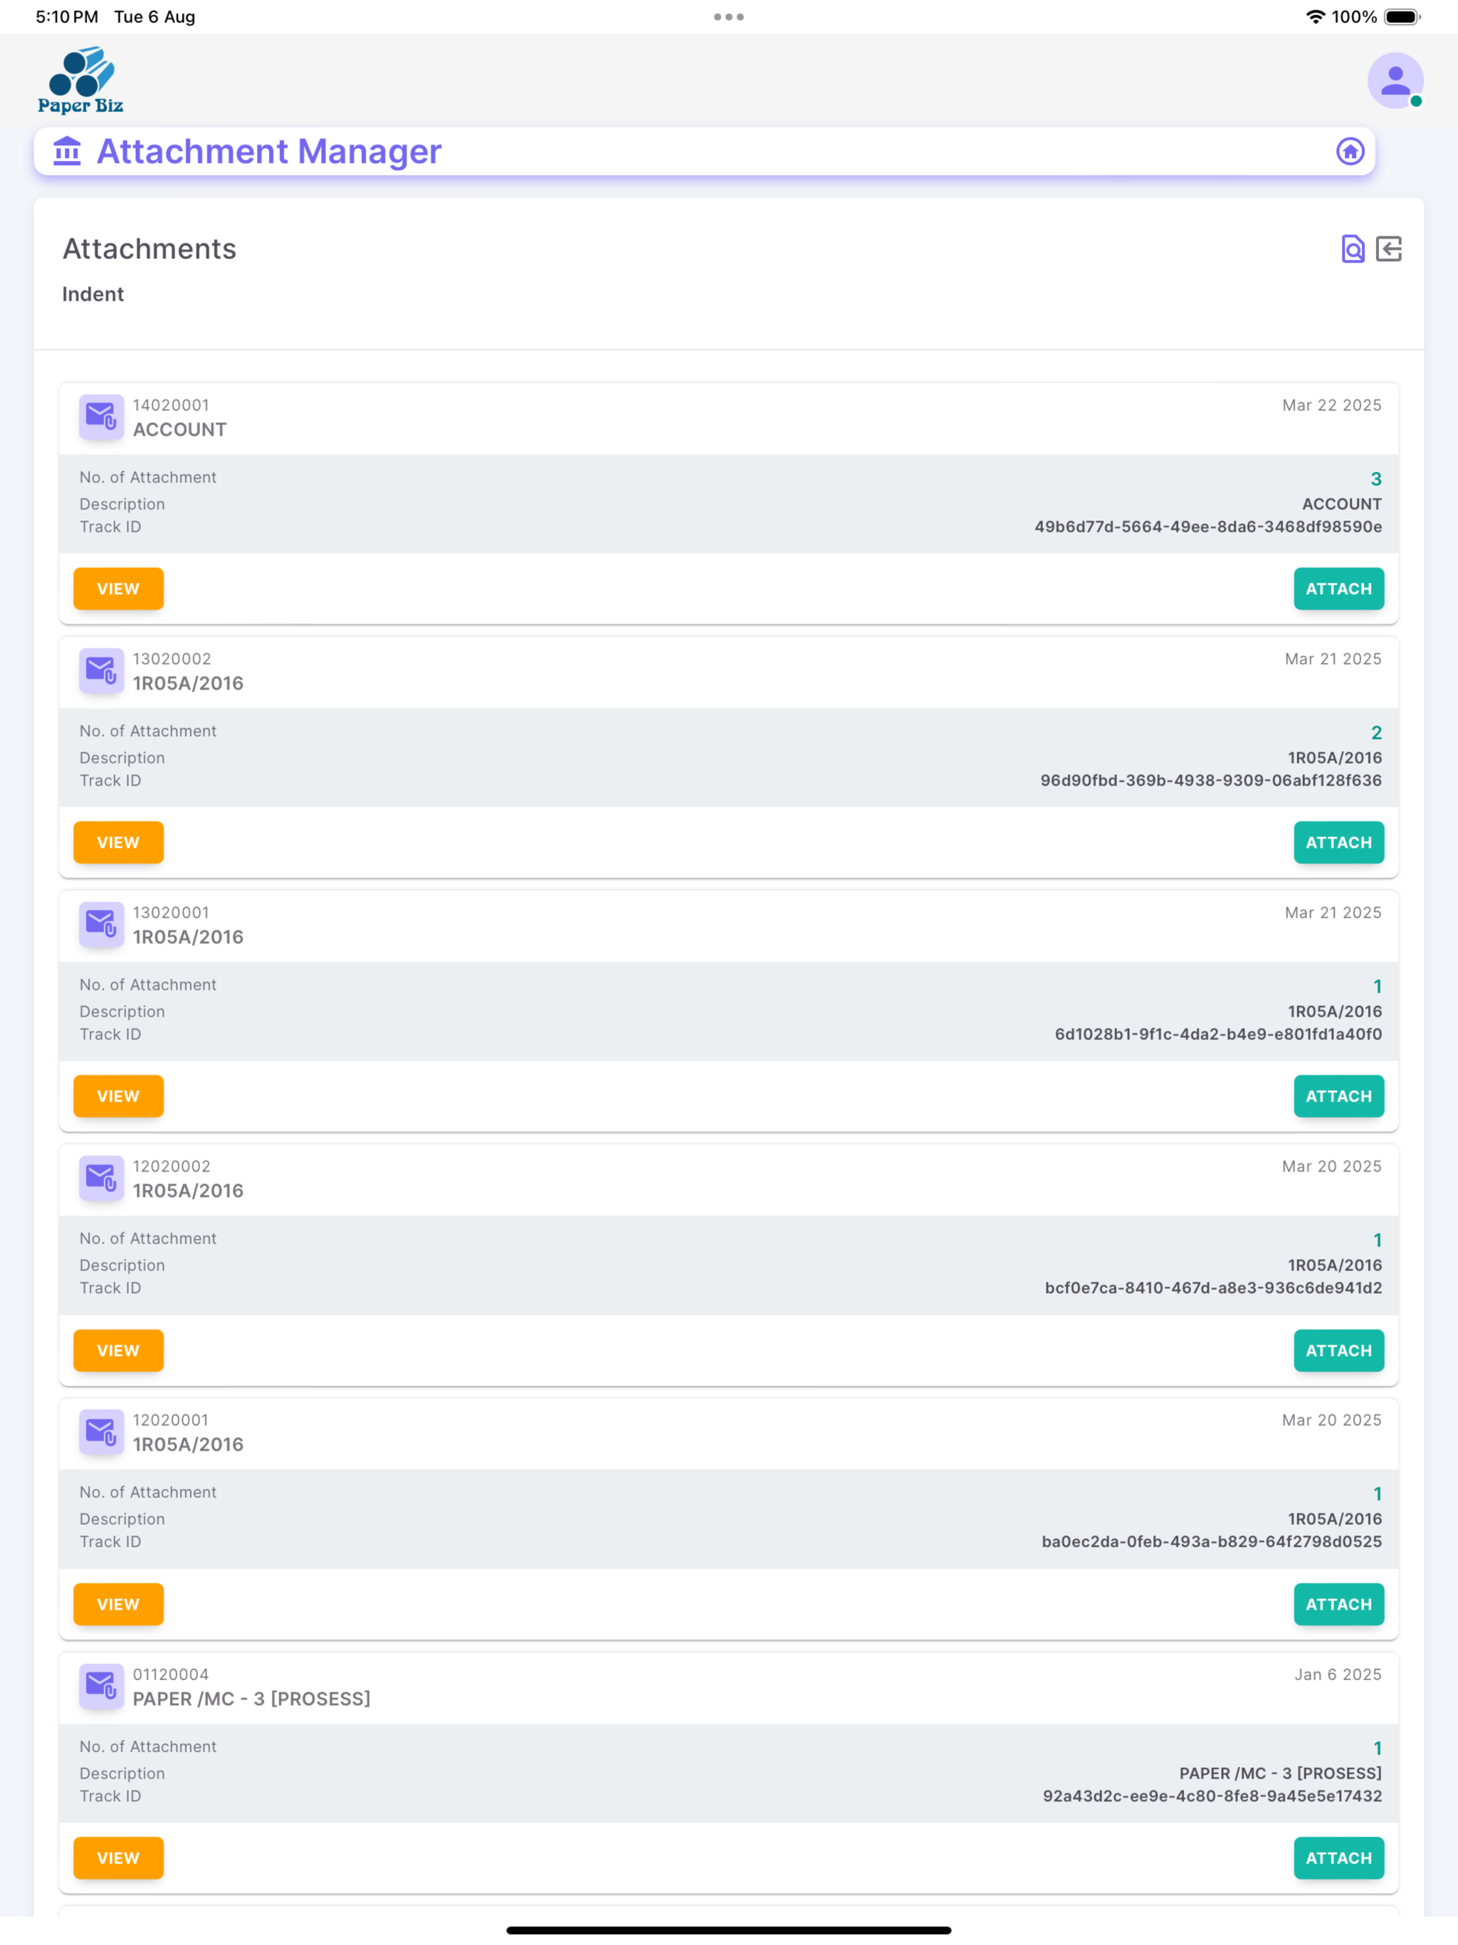Image resolution: width=1458 pixels, height=1945 pixels.
Task: Select the Indent subheading
Action: click(x=93, y=294)
